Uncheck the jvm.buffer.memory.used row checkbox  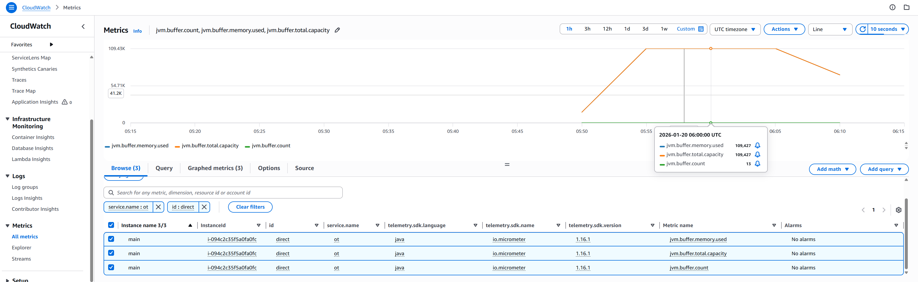(x=111, y=239)
